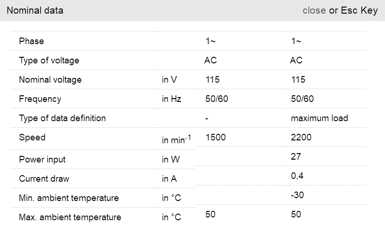Click the Phase row label

pyautogui.click(x=32, y=41)
